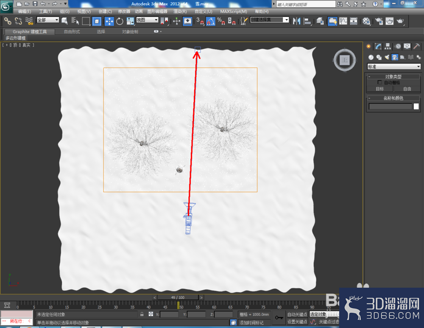Click the 自动关键点 button
Viewport: 424px width, 328px height.
(x=297, y=314)
